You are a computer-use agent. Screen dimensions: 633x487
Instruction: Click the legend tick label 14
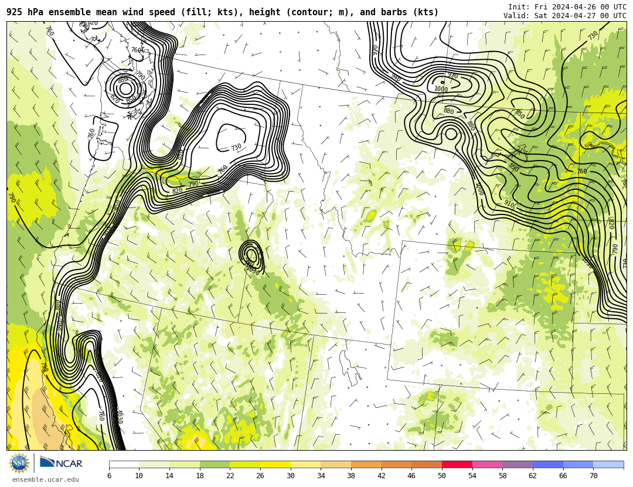(169, 476)
